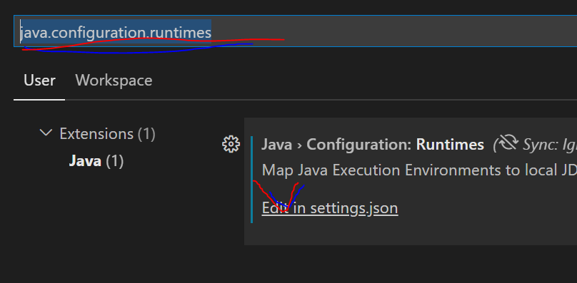Viewport: 577px width, 283px height.
Task: Switch to the User settings tab
Action: (x=39, y=80)
